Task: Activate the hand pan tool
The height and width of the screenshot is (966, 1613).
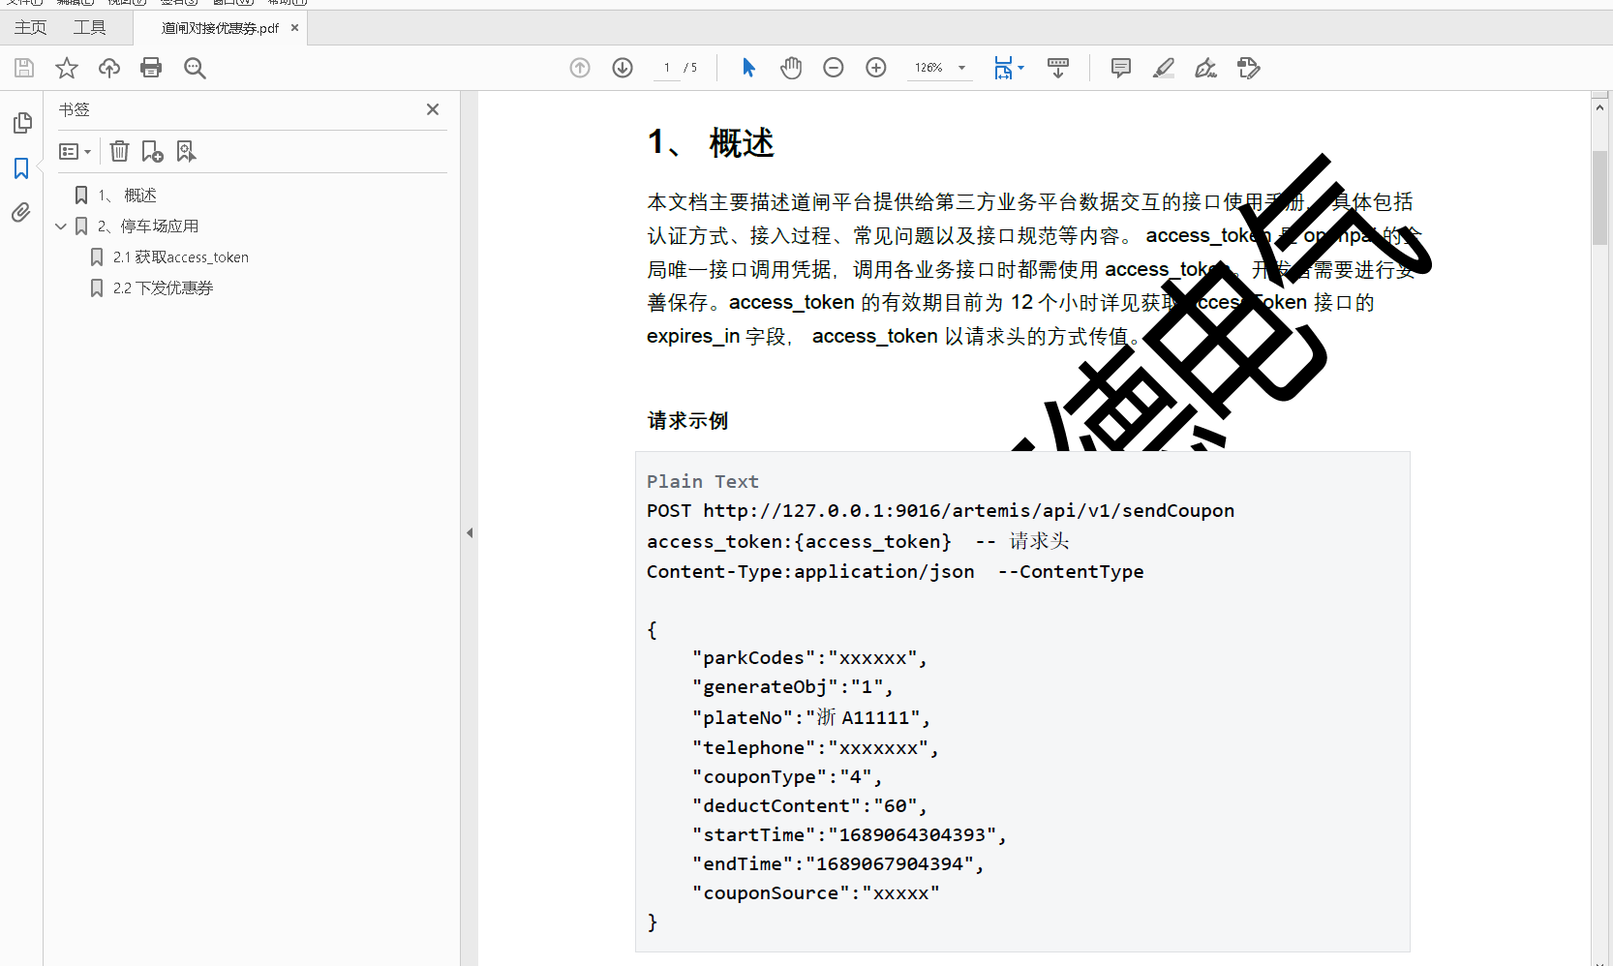Action: pos(791,68)
